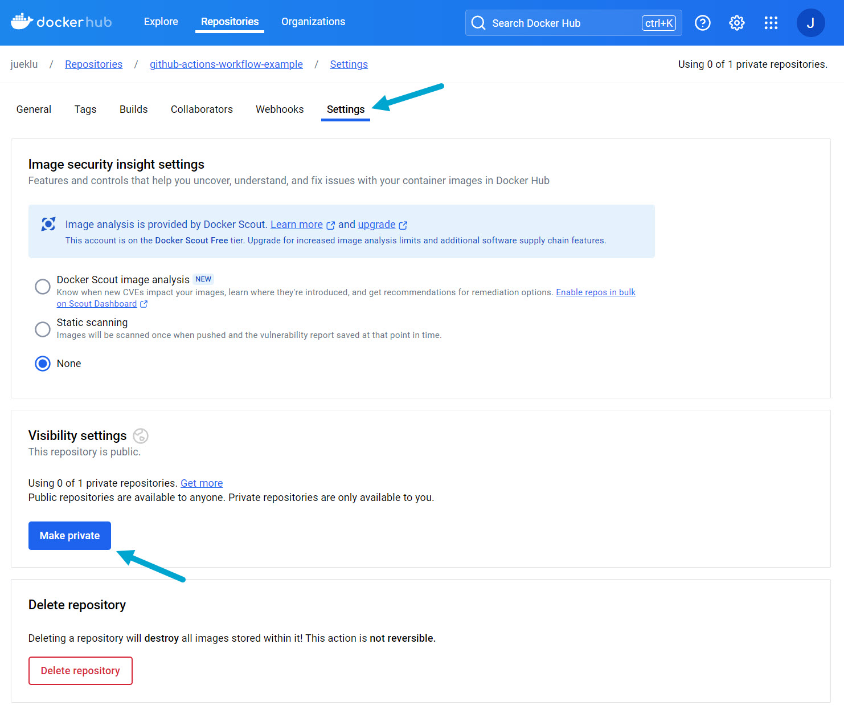The height and width of the screenshot is (705, 844).
Task: Click the red Delete repository button
Action: click(x=80, y=671)
